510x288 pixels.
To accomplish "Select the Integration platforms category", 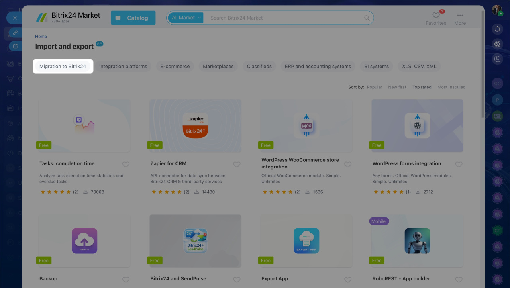I will coord(123,66).
